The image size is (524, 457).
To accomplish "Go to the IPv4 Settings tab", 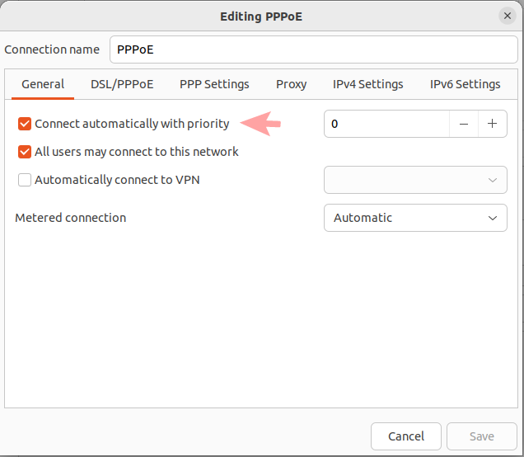I will [x=368, y=84].
